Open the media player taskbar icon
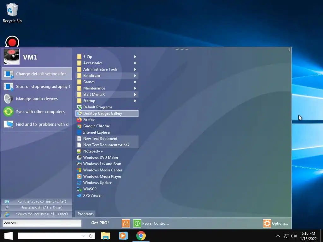 coord(123,236)
